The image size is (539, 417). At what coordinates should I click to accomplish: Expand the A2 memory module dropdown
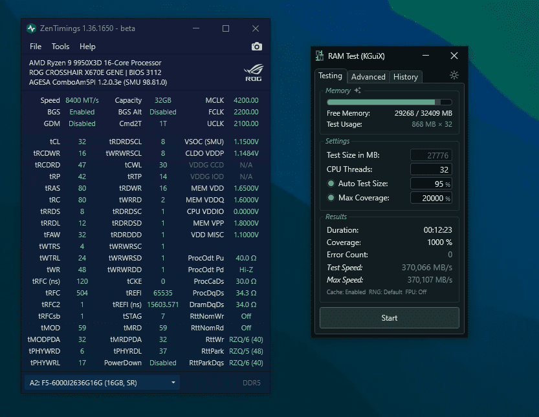(x=102, y=383)
